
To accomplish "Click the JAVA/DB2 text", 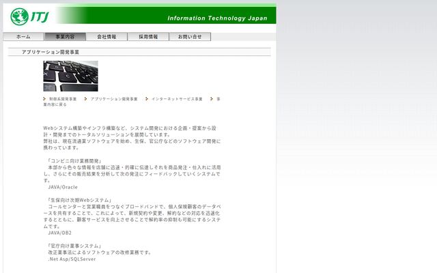I will 59,233.
